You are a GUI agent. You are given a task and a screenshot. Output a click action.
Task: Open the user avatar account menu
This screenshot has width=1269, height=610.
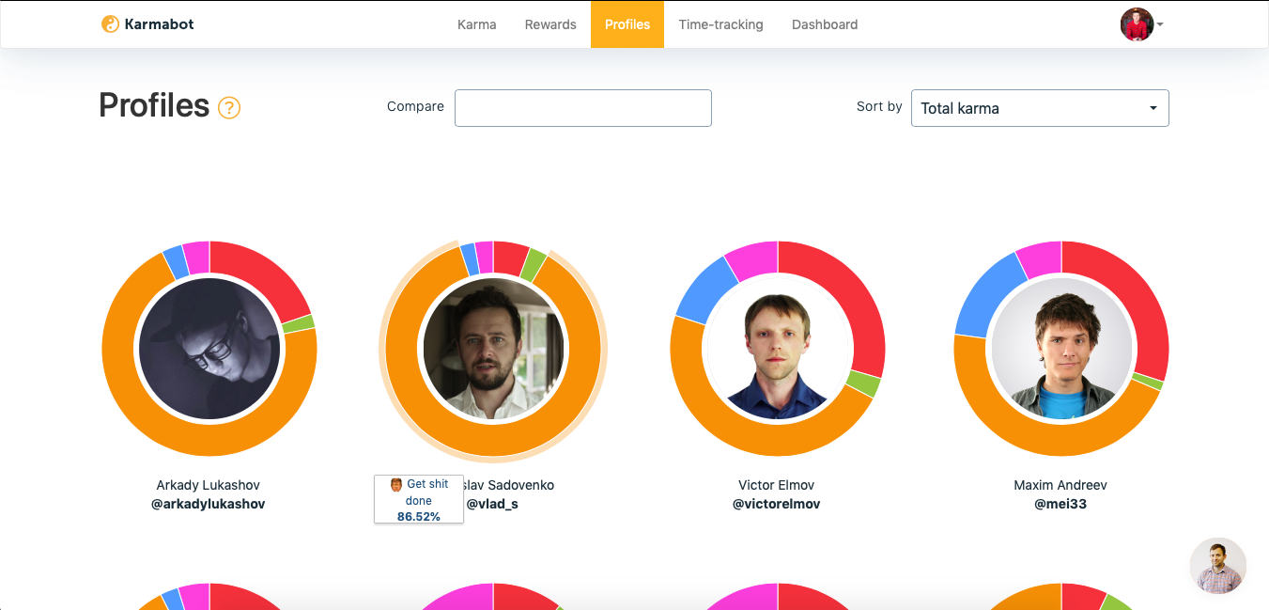(1141, 24)
